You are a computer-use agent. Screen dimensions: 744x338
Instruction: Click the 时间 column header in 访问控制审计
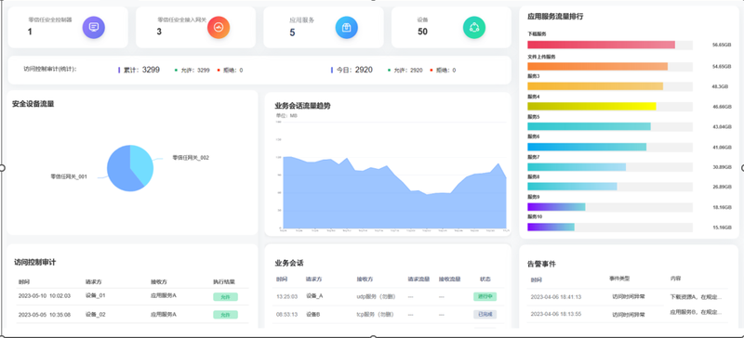[24, 281]
